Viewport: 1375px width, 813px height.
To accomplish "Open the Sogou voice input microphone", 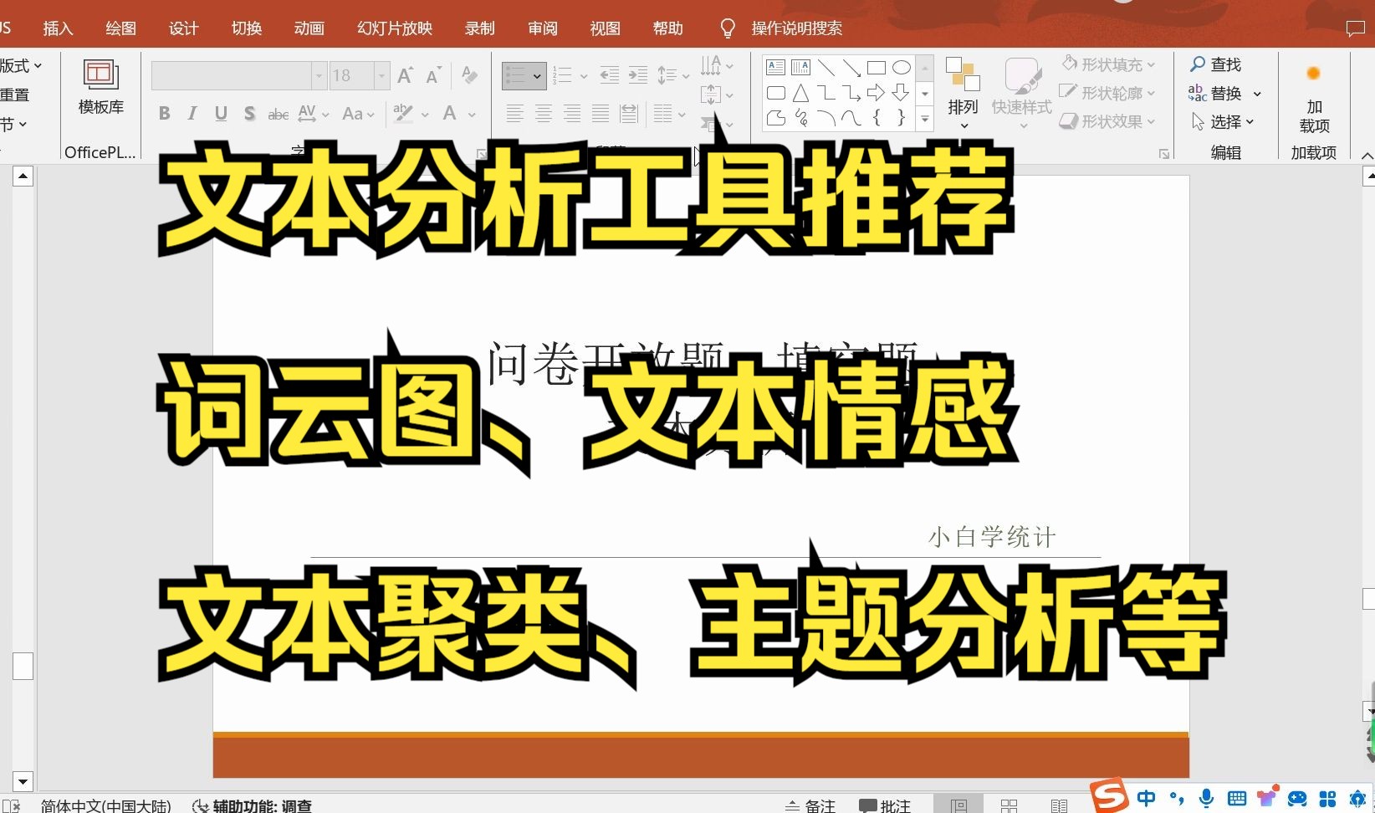I will tap(1206, 798).
